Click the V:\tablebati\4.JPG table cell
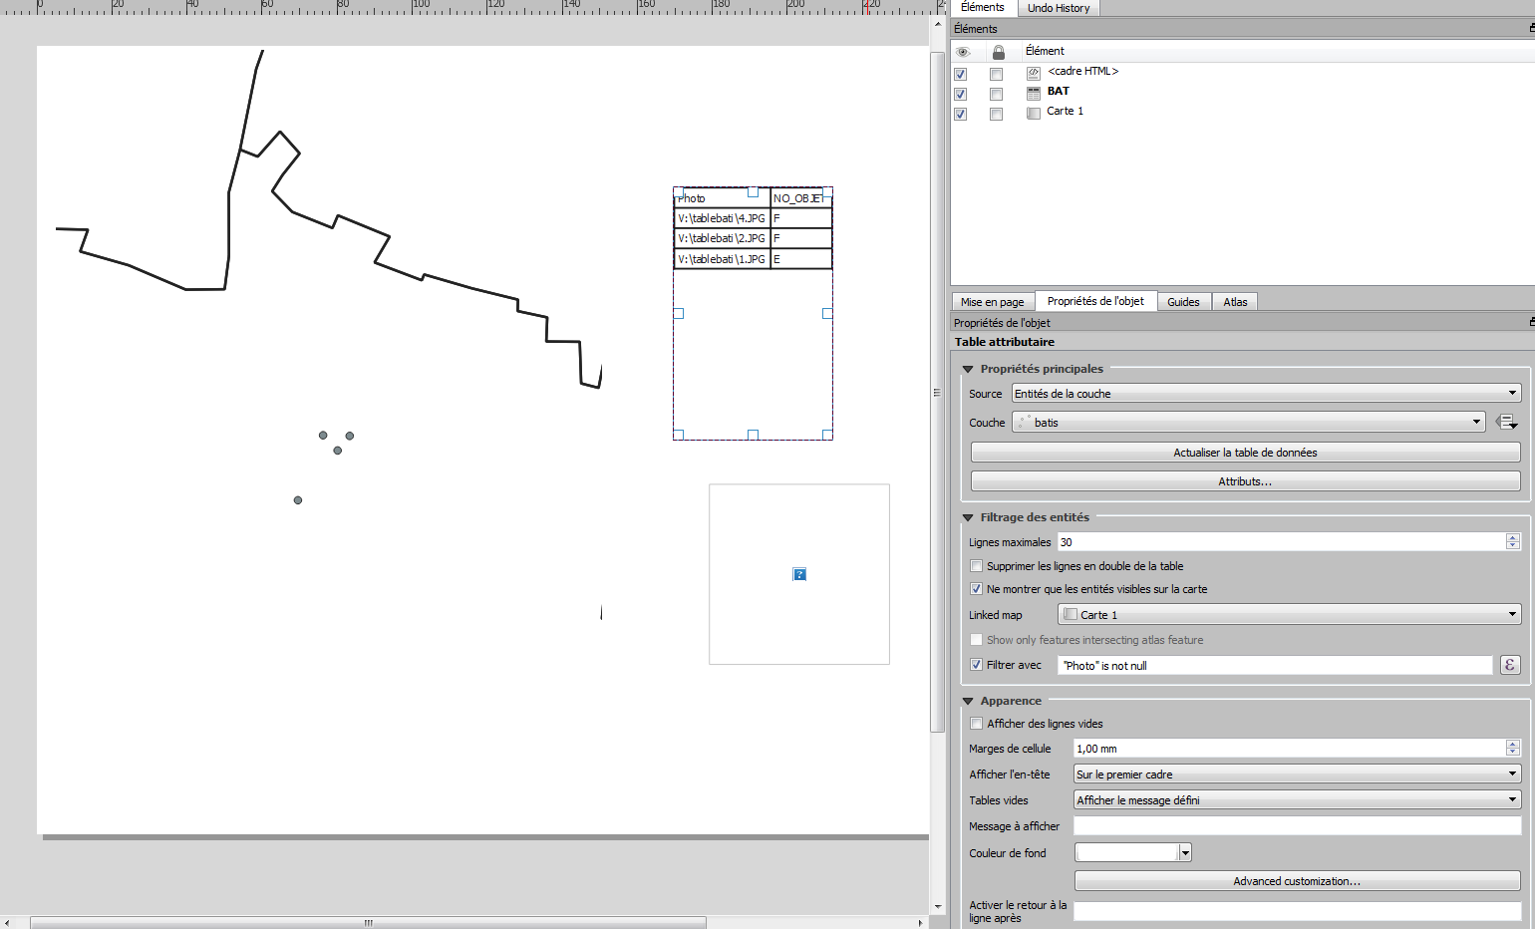Screen dimensions: 1535x929 723,218
